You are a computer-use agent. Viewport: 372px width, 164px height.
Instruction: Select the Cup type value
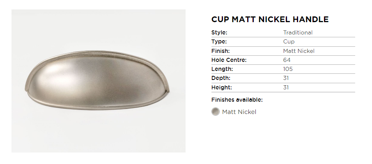(x=289, y=42)
